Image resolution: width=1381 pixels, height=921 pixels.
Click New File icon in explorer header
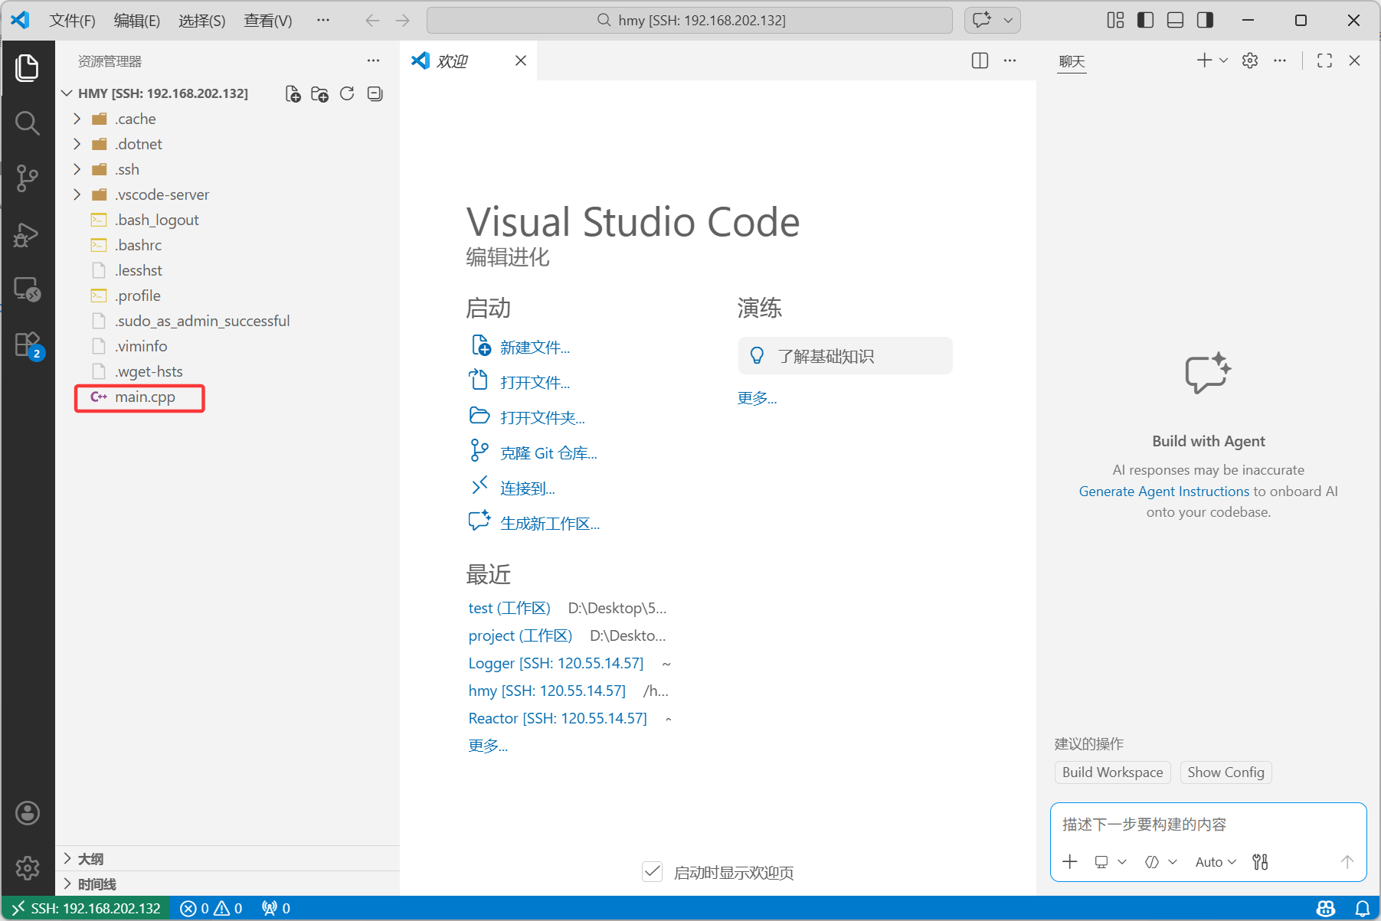[x=293, y=93]
